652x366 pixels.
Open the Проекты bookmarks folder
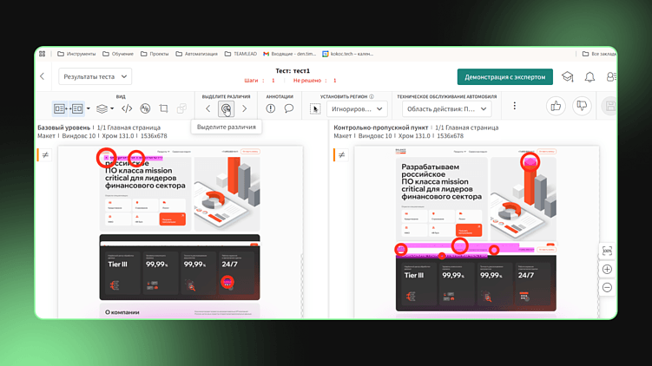coord(155,54)
